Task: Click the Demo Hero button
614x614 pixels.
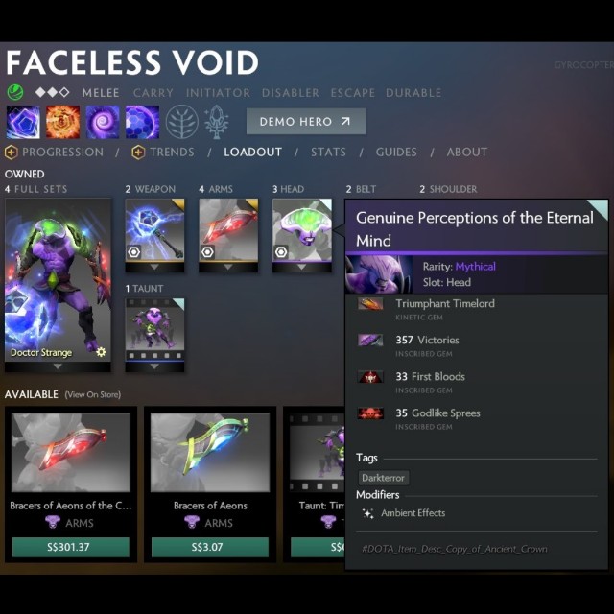Action: point(306,122)
